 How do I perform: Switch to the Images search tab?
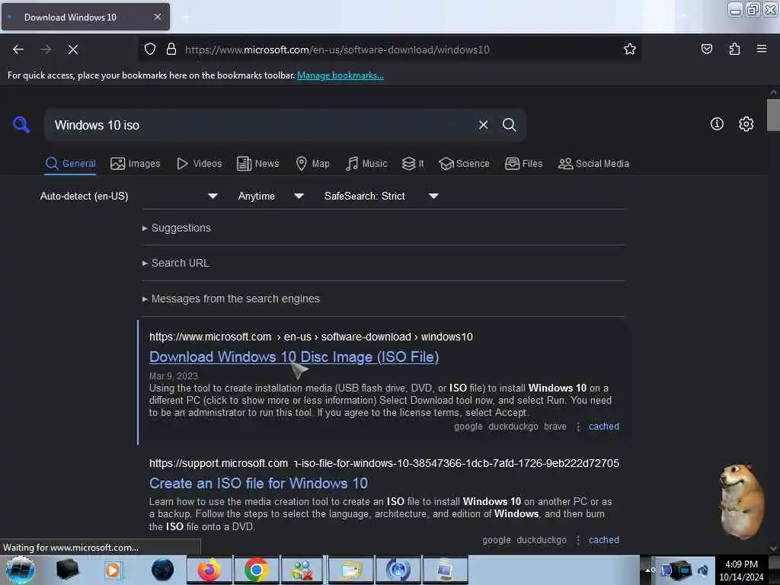point(136,164)
